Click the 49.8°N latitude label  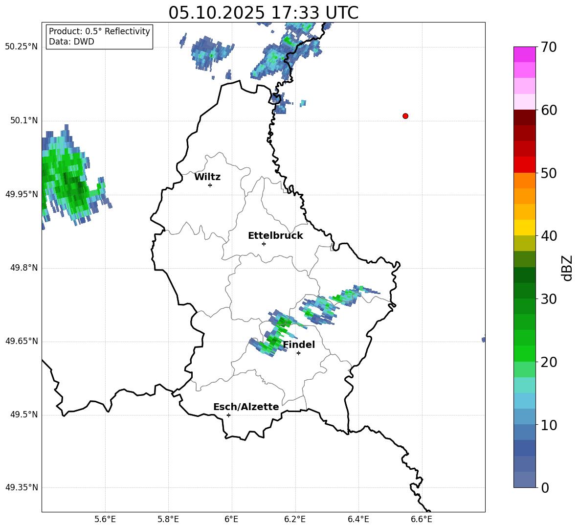[24, 268]
